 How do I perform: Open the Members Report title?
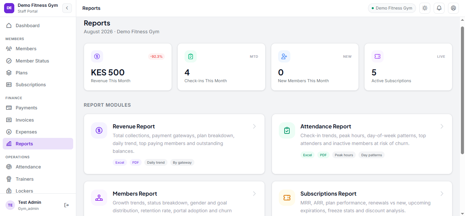[x=135, y=194]
